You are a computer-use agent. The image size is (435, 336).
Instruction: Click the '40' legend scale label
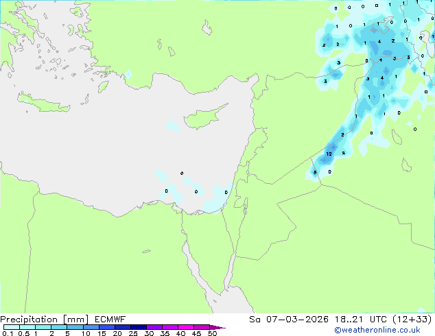click(x=180, y=333)
